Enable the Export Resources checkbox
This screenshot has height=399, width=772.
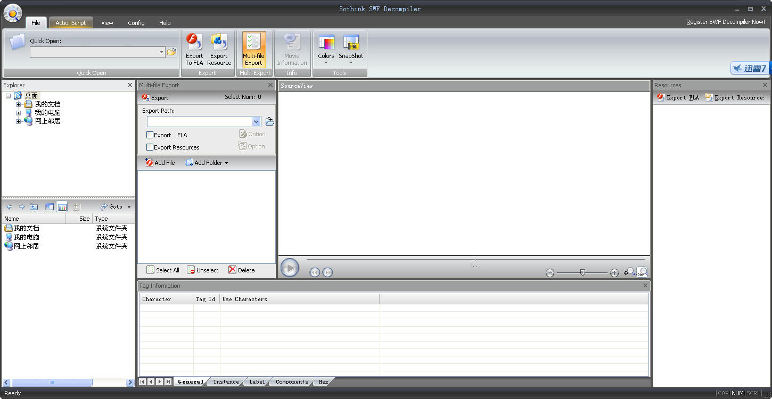click(x=150, y=147)
